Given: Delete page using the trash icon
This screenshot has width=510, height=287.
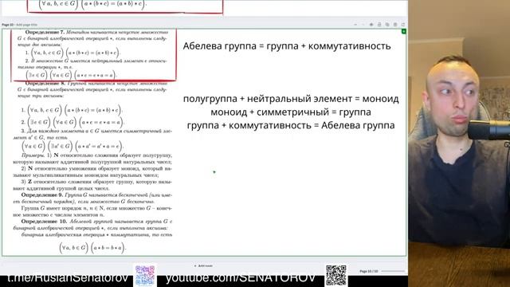Looking at the screenshot, I should [395, 25].
